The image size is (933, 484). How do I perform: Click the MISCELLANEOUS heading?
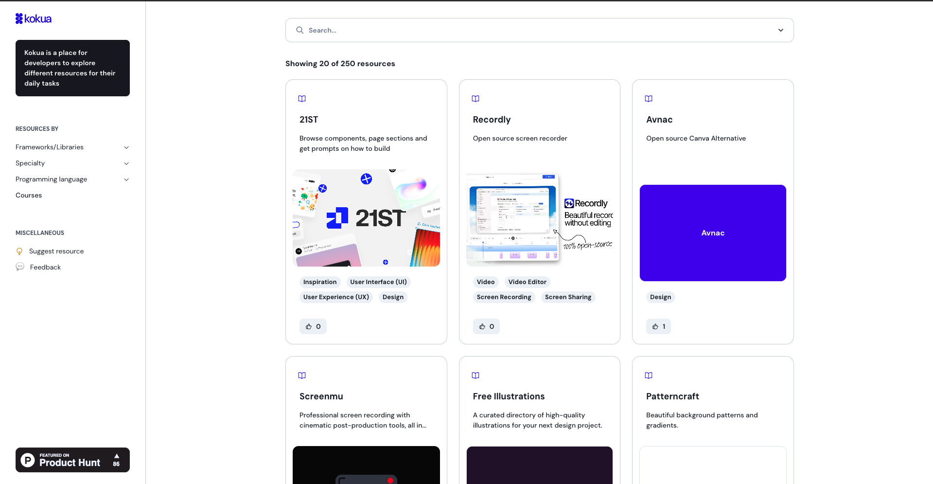click(40, 233)
